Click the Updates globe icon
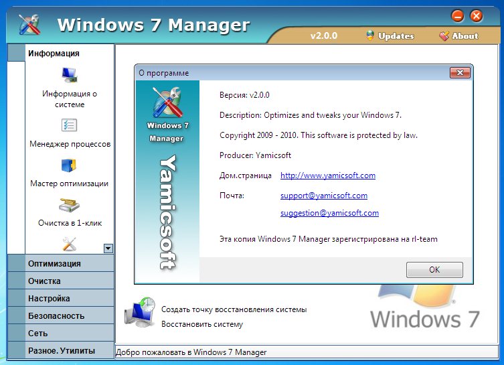The width and height of the screenshot is (504, 365). pos(370,36)
